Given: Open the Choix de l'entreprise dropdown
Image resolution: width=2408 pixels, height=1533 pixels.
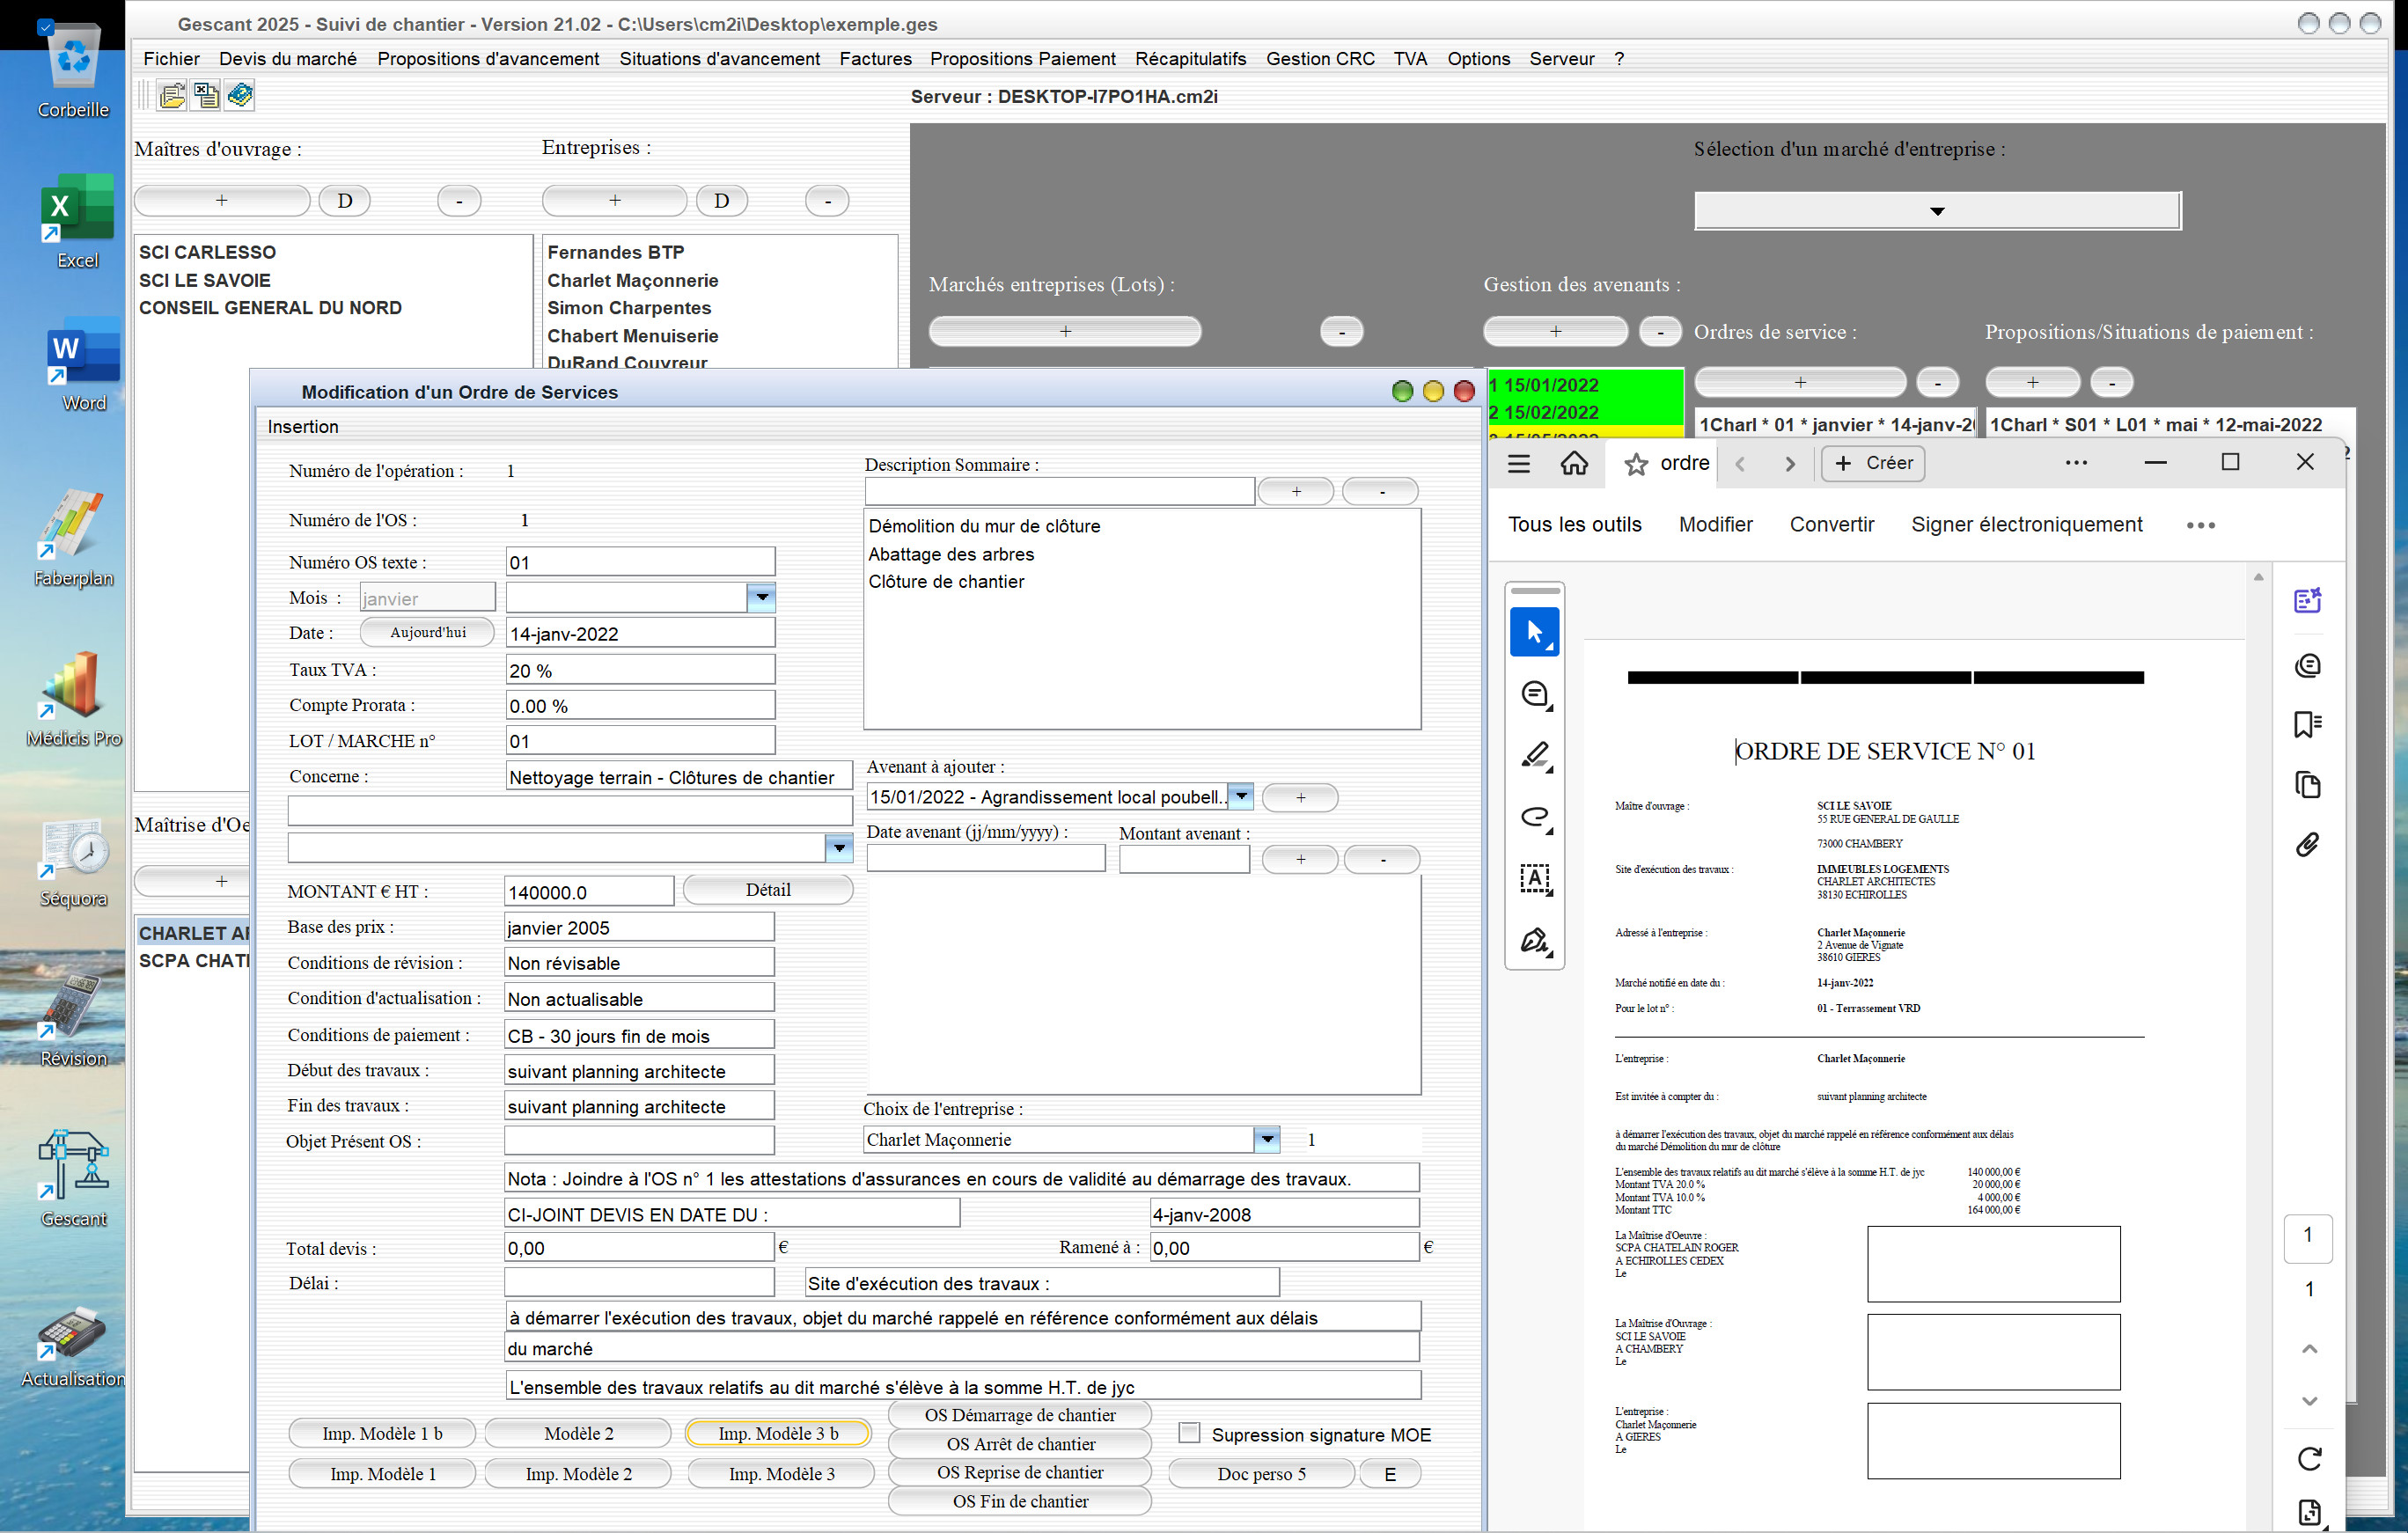Looking at the screenshot, I should (1267, 1139).
